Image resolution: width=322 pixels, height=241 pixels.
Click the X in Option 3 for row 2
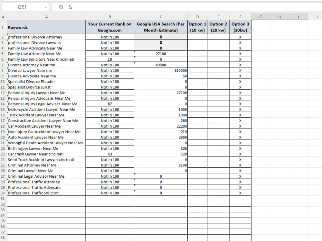(240, 37)
